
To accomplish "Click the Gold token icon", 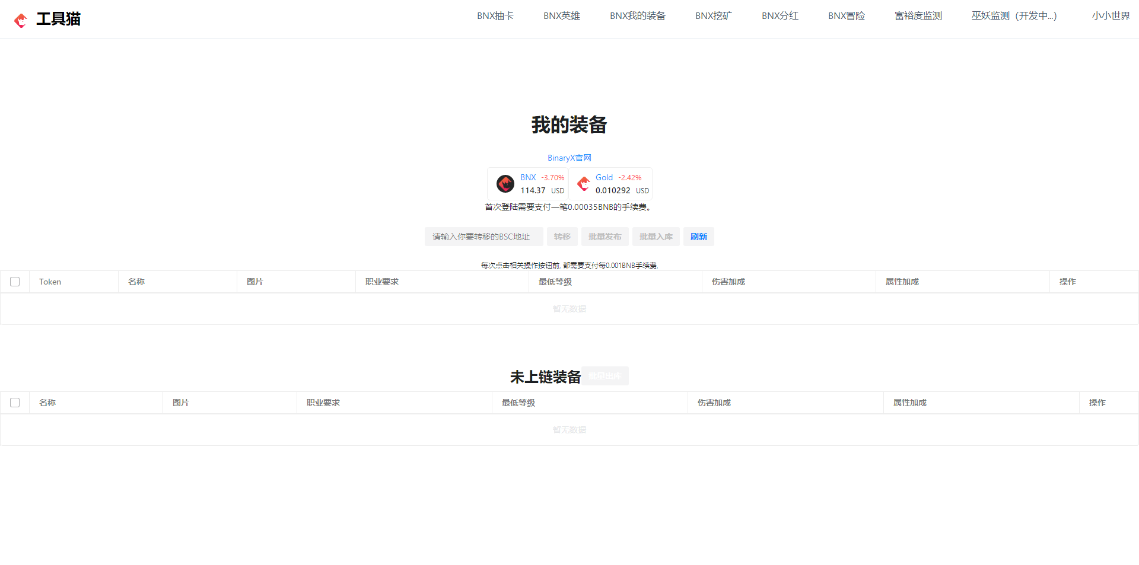I will coord(584,184).
